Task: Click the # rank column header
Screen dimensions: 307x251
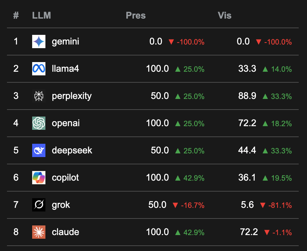Action: pos(16,16)
